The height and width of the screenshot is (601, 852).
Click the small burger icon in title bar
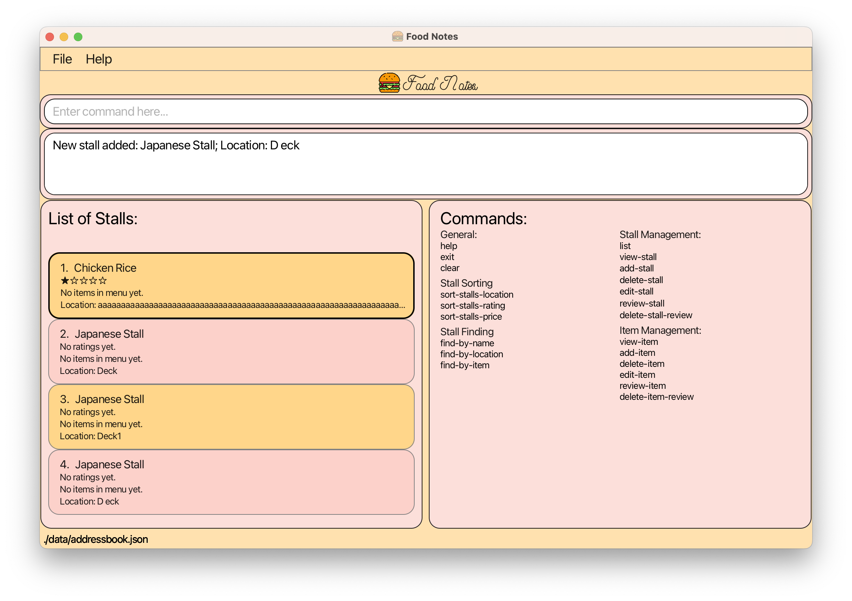[x=397, y=36]
